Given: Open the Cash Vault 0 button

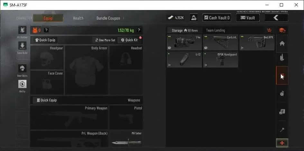Looking at the screenshot, I should pyautogui.click(x=217, y=18).
